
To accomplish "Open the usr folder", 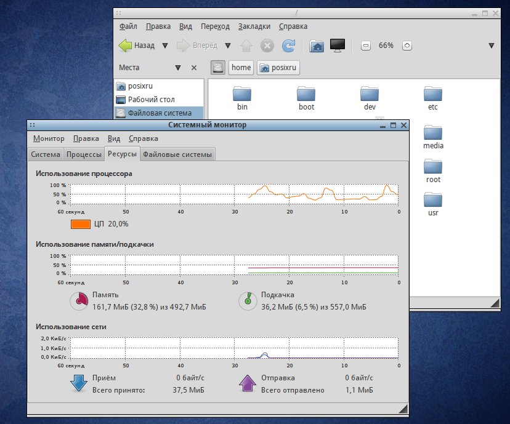I will coord(433,204).
